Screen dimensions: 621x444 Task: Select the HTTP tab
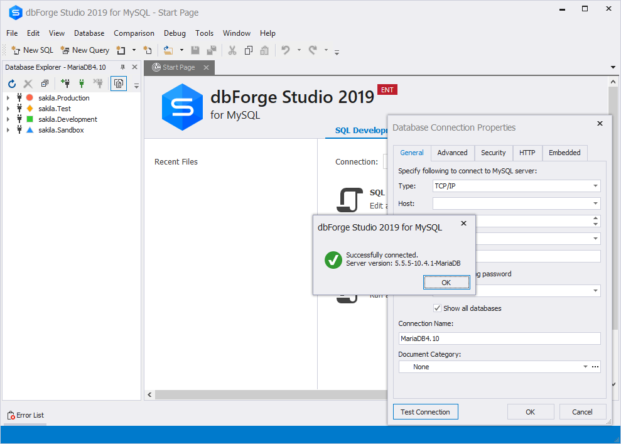527,153
